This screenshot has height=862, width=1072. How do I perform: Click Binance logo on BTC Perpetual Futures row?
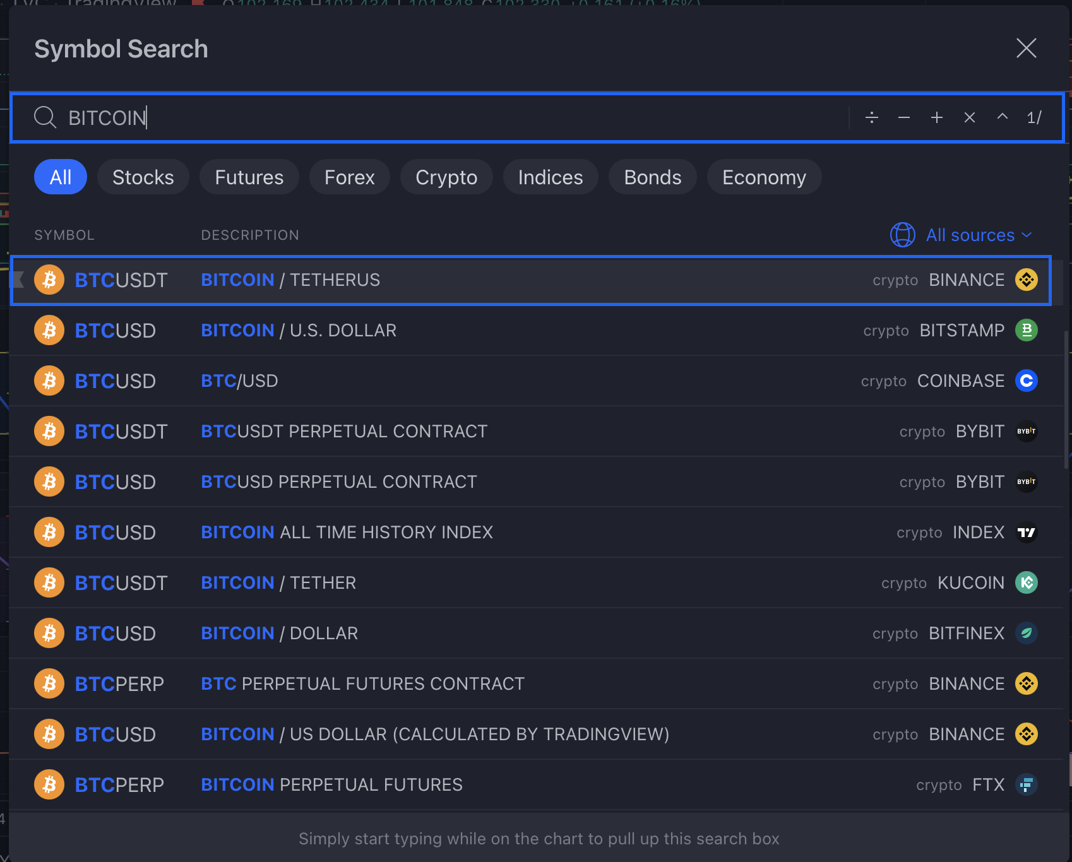click(1027, 683)
